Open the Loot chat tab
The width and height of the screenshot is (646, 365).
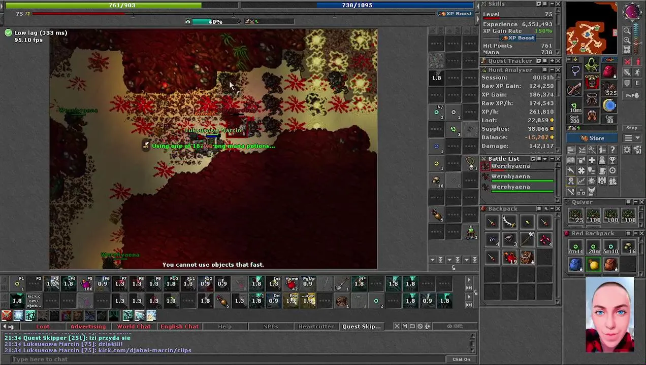point(43,326)
